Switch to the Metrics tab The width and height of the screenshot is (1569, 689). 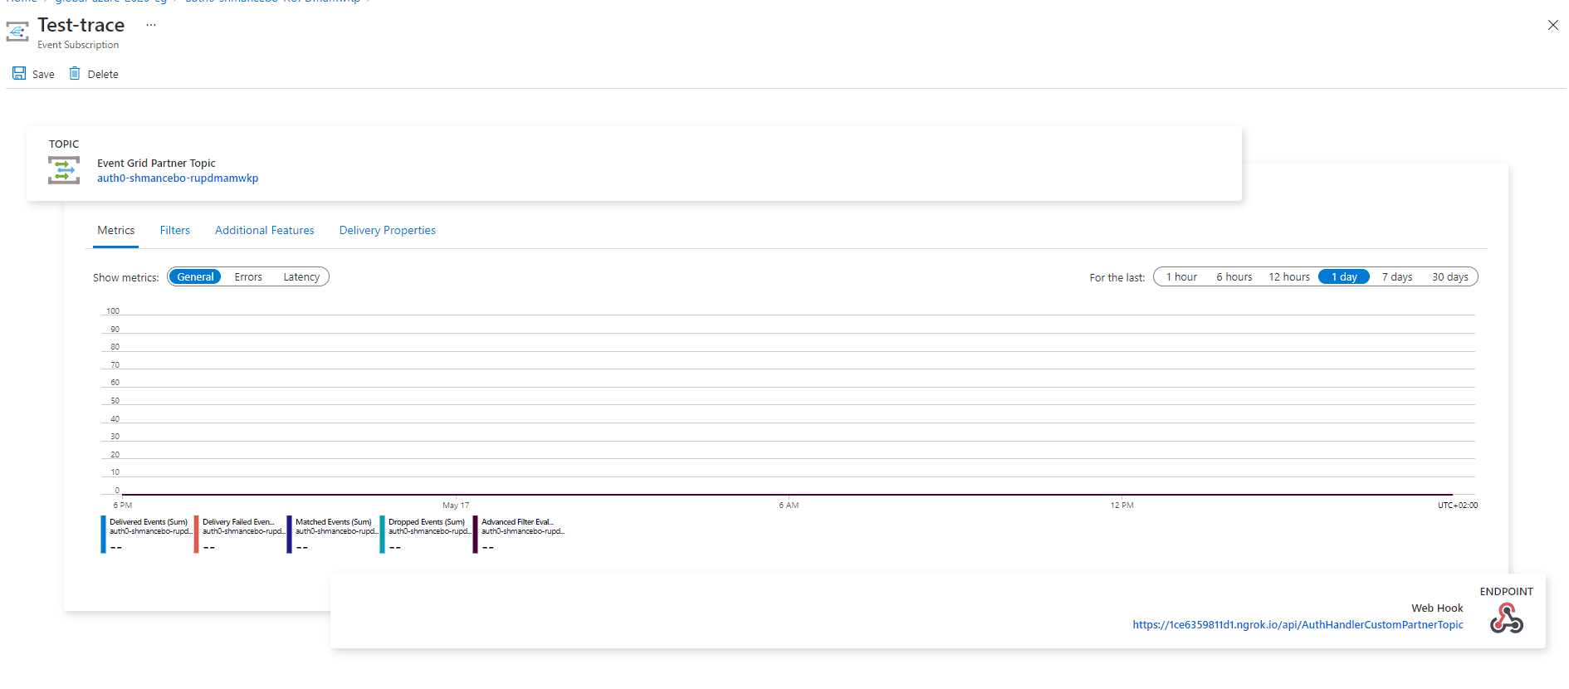point(116,231)
